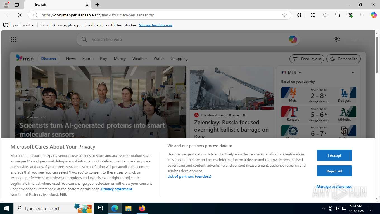Open the Dodgers team logo
The height and width of the screenshot is (214, 380).
[344, 93]
